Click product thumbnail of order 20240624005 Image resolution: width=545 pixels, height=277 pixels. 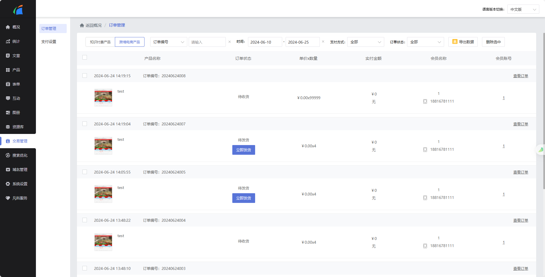click(x=103, y=194)
